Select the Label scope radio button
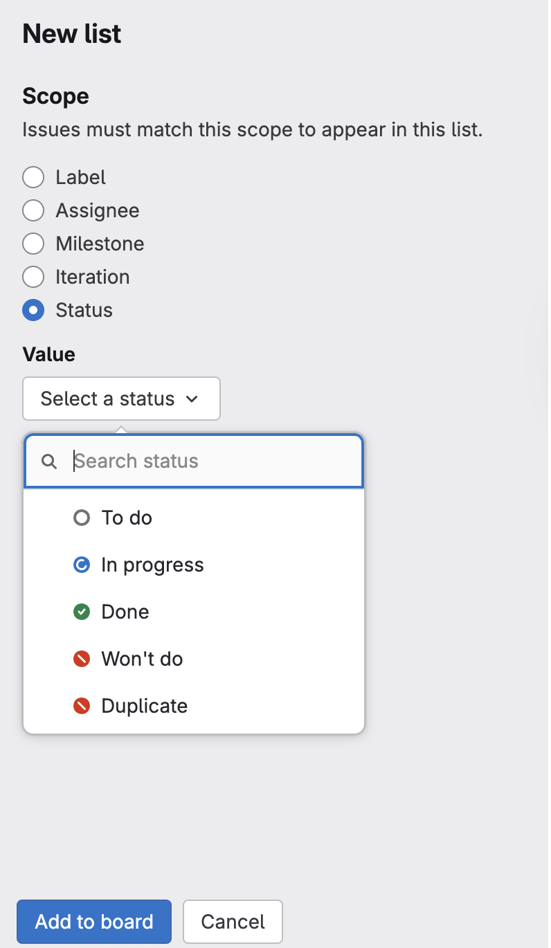Viewport: 551px width, 948px height. [x=33, y=177]
